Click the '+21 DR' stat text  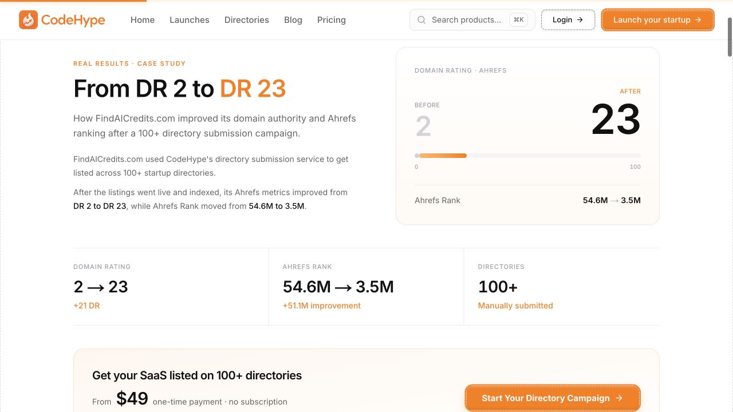pos(86,306)
